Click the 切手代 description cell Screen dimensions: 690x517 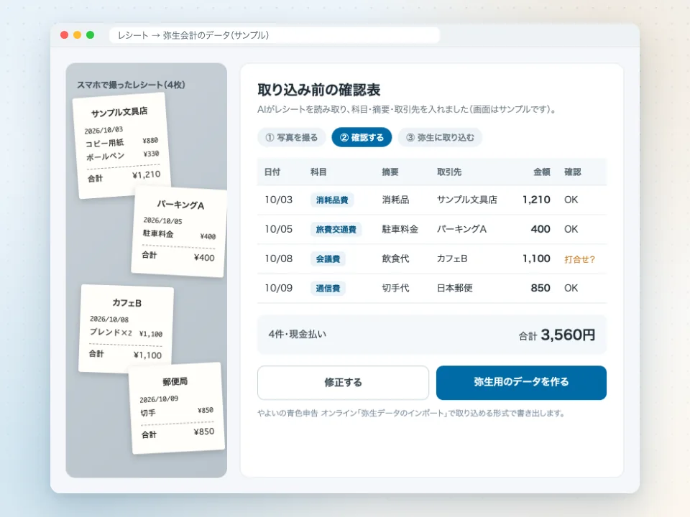click(395, 288)
